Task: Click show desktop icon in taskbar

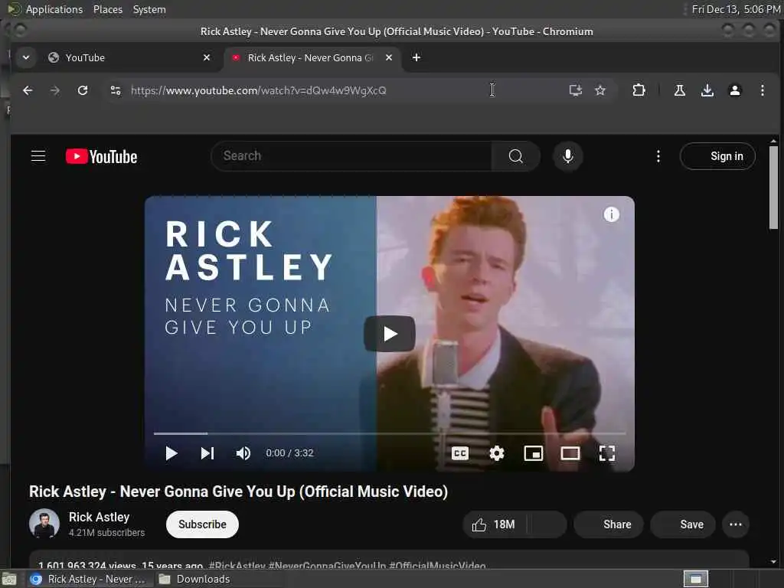Action: [x=9, y=580]
